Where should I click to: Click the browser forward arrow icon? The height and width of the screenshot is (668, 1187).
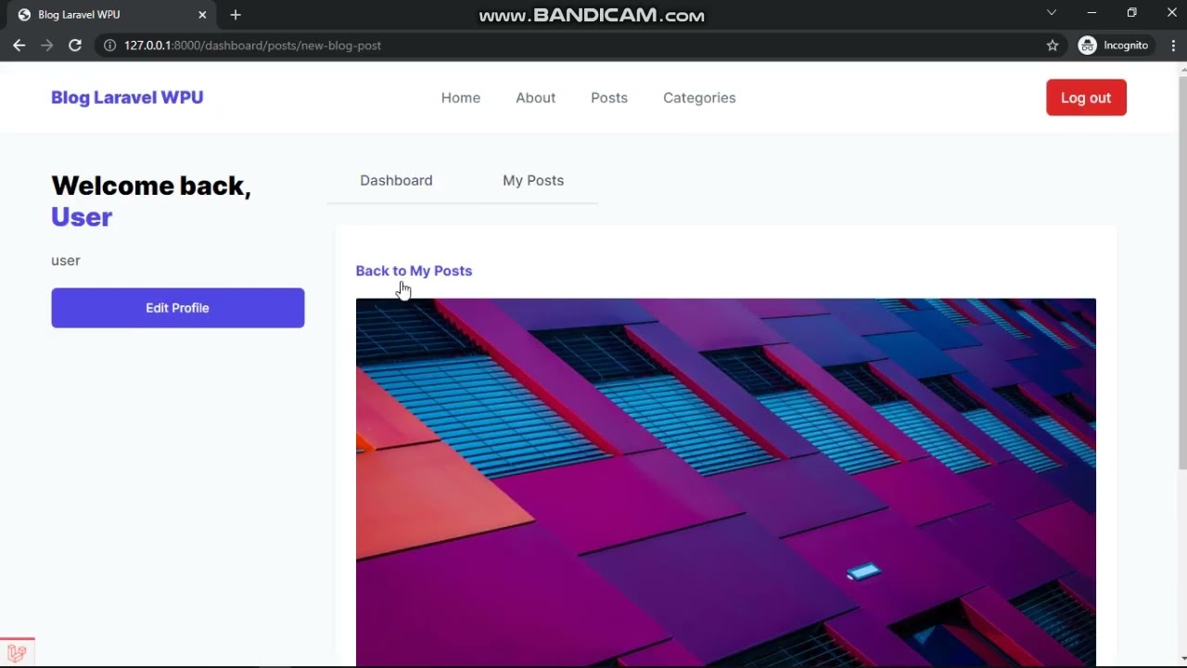click(x=46, y=45)
